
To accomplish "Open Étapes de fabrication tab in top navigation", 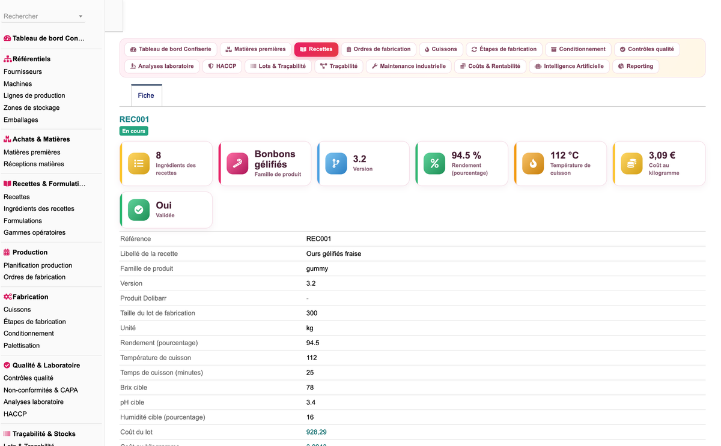I will coord(504,49).
